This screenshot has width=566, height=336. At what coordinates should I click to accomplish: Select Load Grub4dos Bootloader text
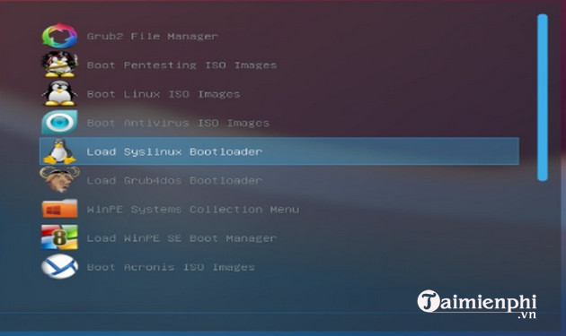point(174,180)
